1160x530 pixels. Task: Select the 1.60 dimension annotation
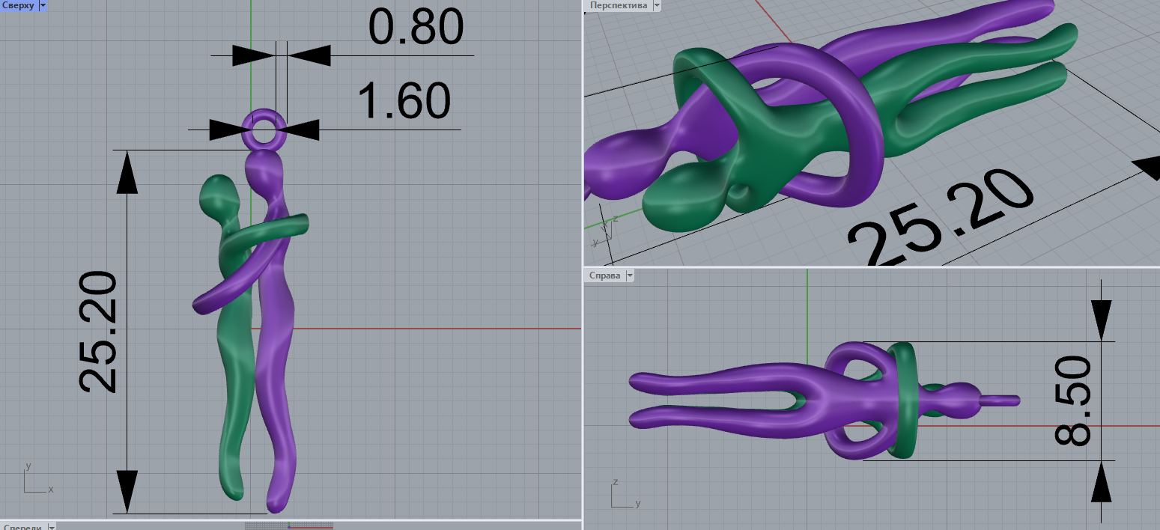[x=404, y=101]
